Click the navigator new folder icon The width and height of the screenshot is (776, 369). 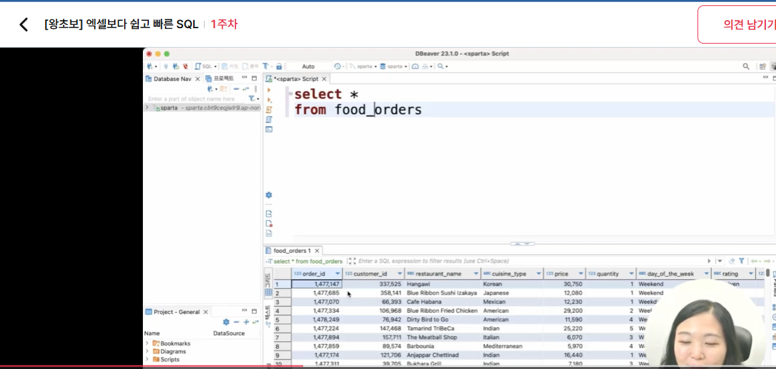click(224, 89)
